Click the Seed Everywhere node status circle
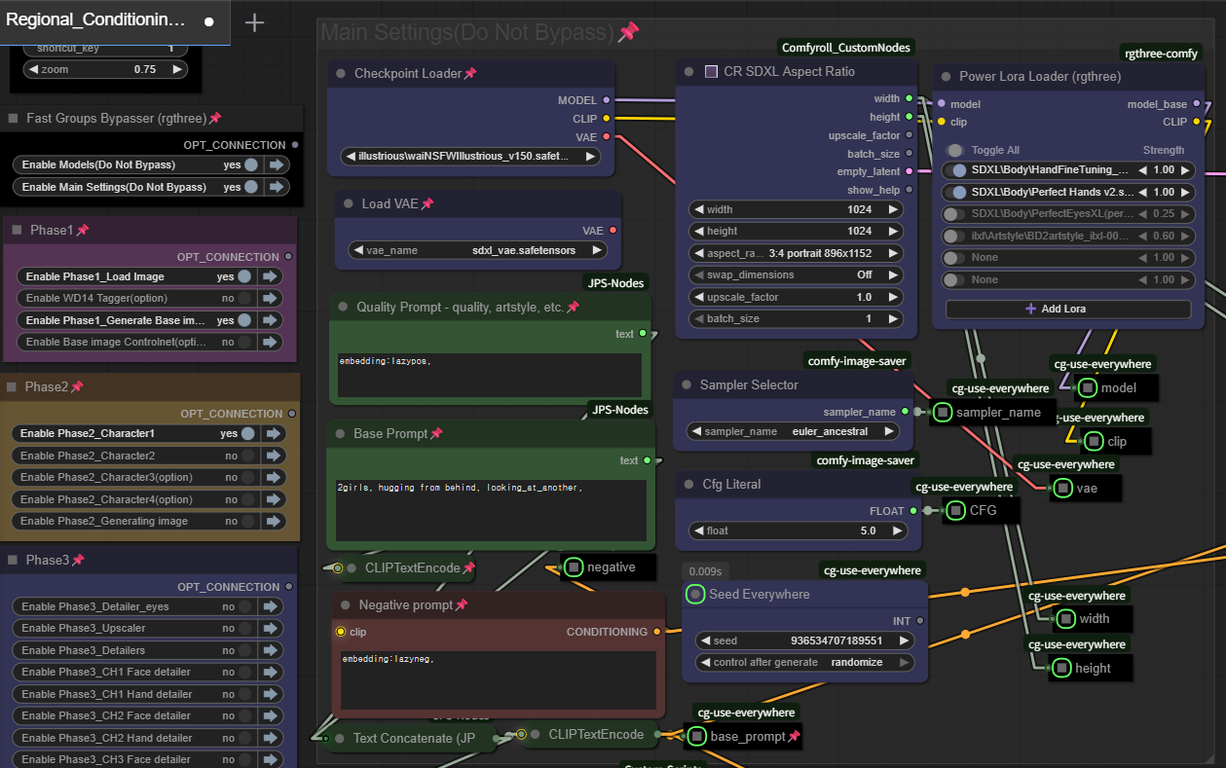Screen dimensions: 1226x768 click(694, 594)
